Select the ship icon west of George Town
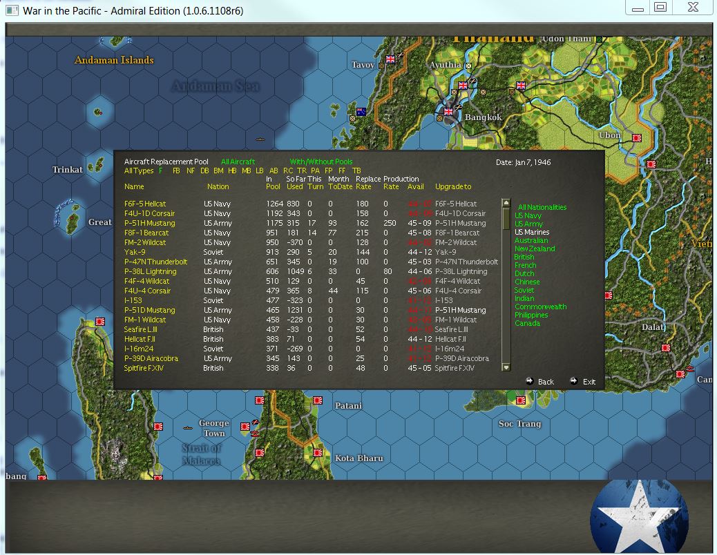717x555 pixels. click(188, 428)
